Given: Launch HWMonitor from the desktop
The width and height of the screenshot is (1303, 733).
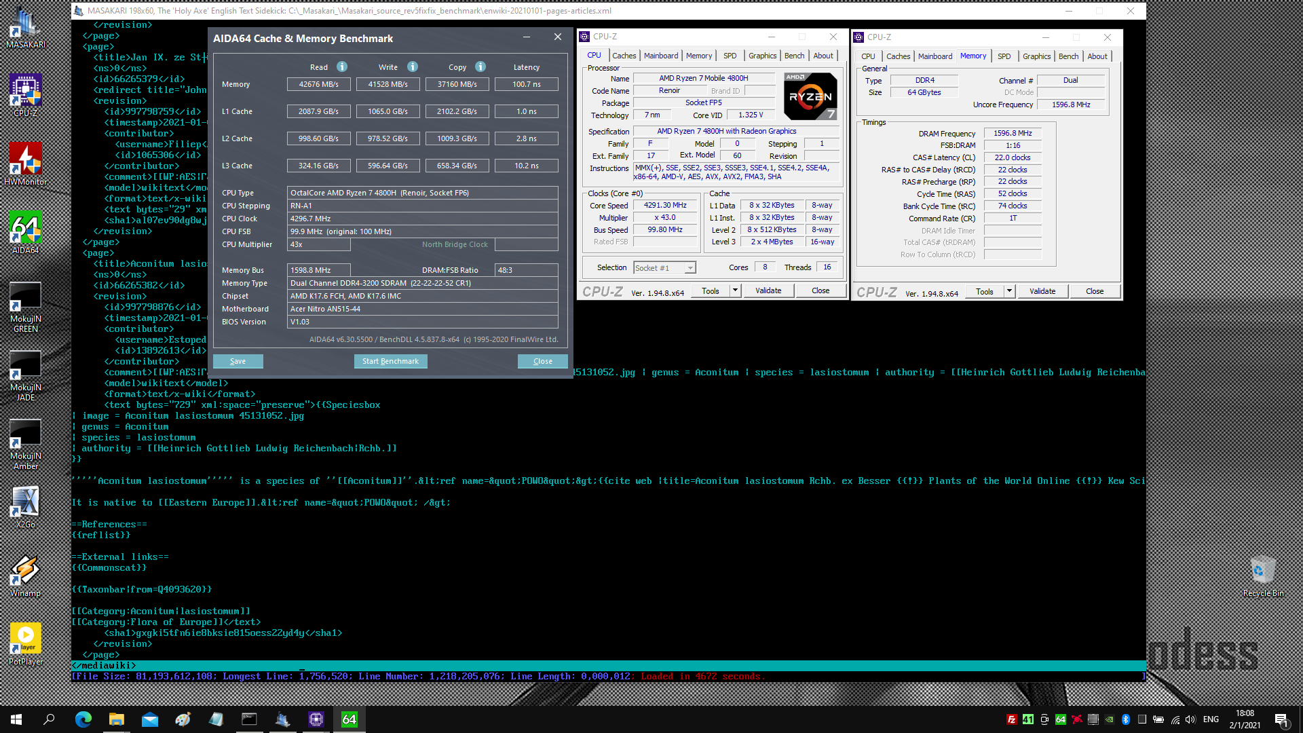Looking at the screenshot, I should tap(25, 164).
